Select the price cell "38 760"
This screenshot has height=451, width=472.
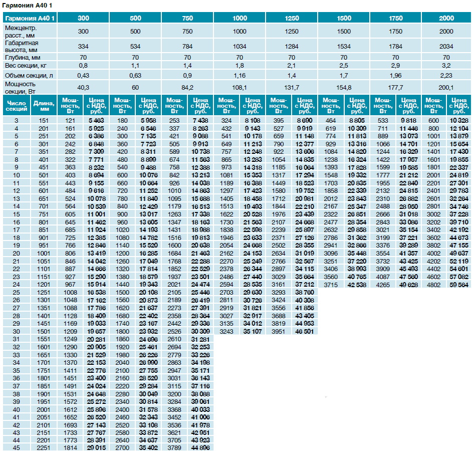[x=304, y=292]
